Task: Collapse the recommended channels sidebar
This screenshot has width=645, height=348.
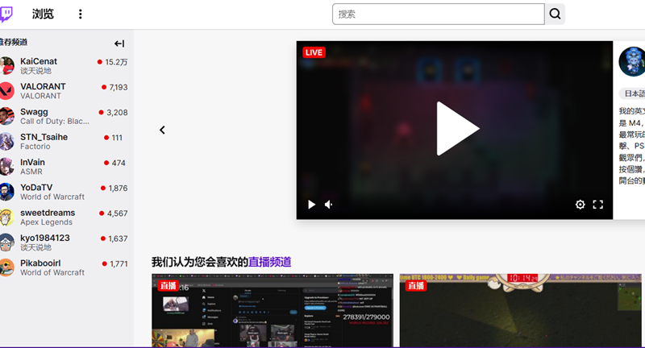Action: tap(119, 43)
